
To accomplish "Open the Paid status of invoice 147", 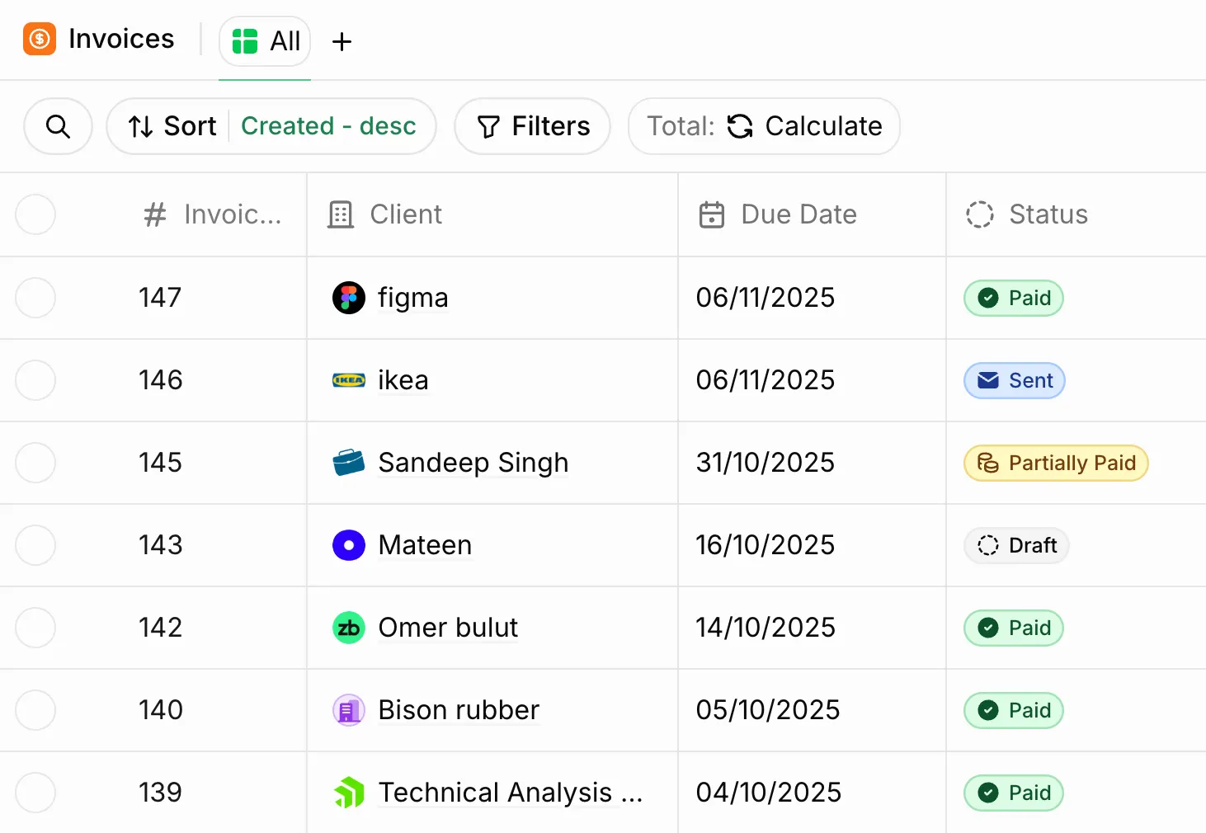I will pos(1014,298).
